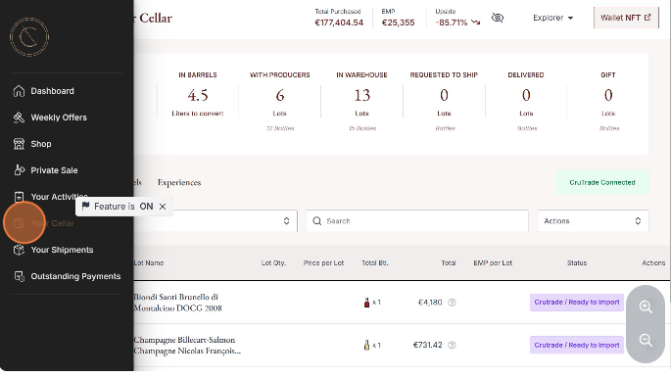Click help icon next to €4,180
The image size is (671, 377).
tap(452, 303)
